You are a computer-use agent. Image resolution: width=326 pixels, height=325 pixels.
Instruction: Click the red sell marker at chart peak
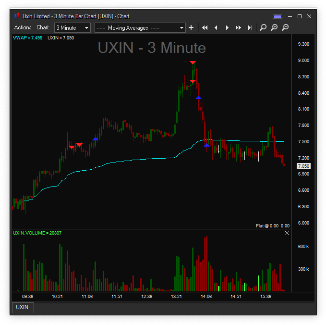coord(193,62)
